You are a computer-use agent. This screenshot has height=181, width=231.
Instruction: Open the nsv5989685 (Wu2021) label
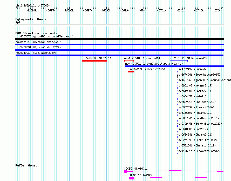click(x=96, y=58)
